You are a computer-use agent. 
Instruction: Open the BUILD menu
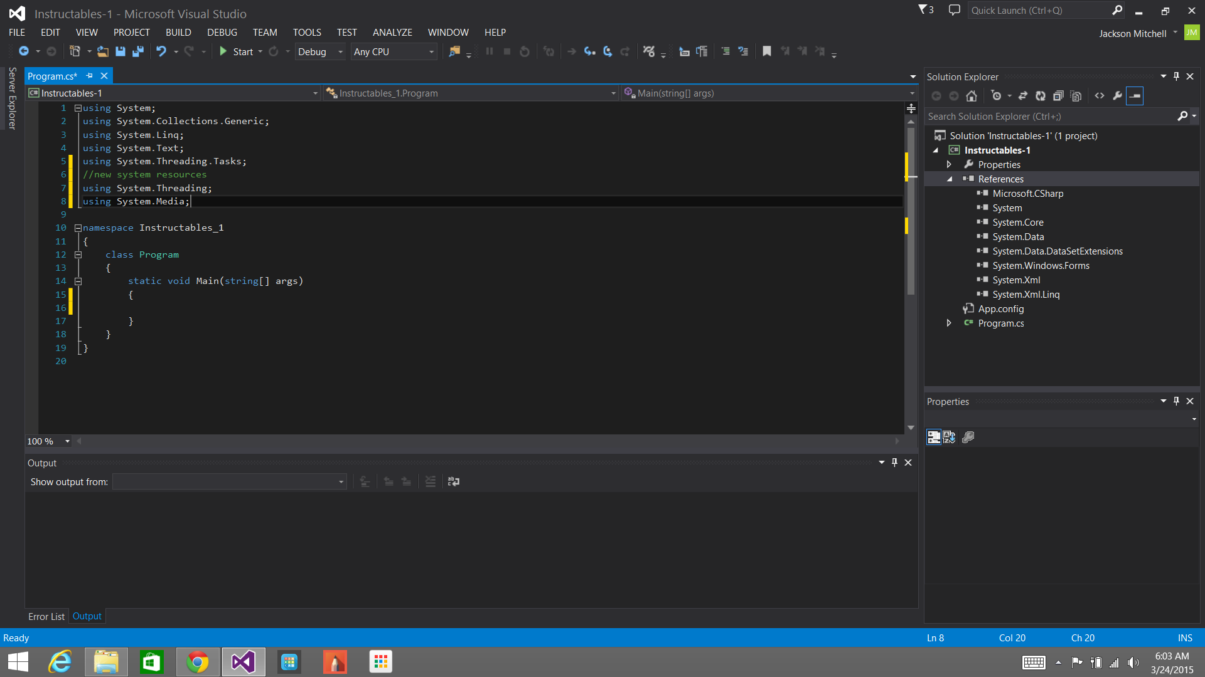pos(177,31)
